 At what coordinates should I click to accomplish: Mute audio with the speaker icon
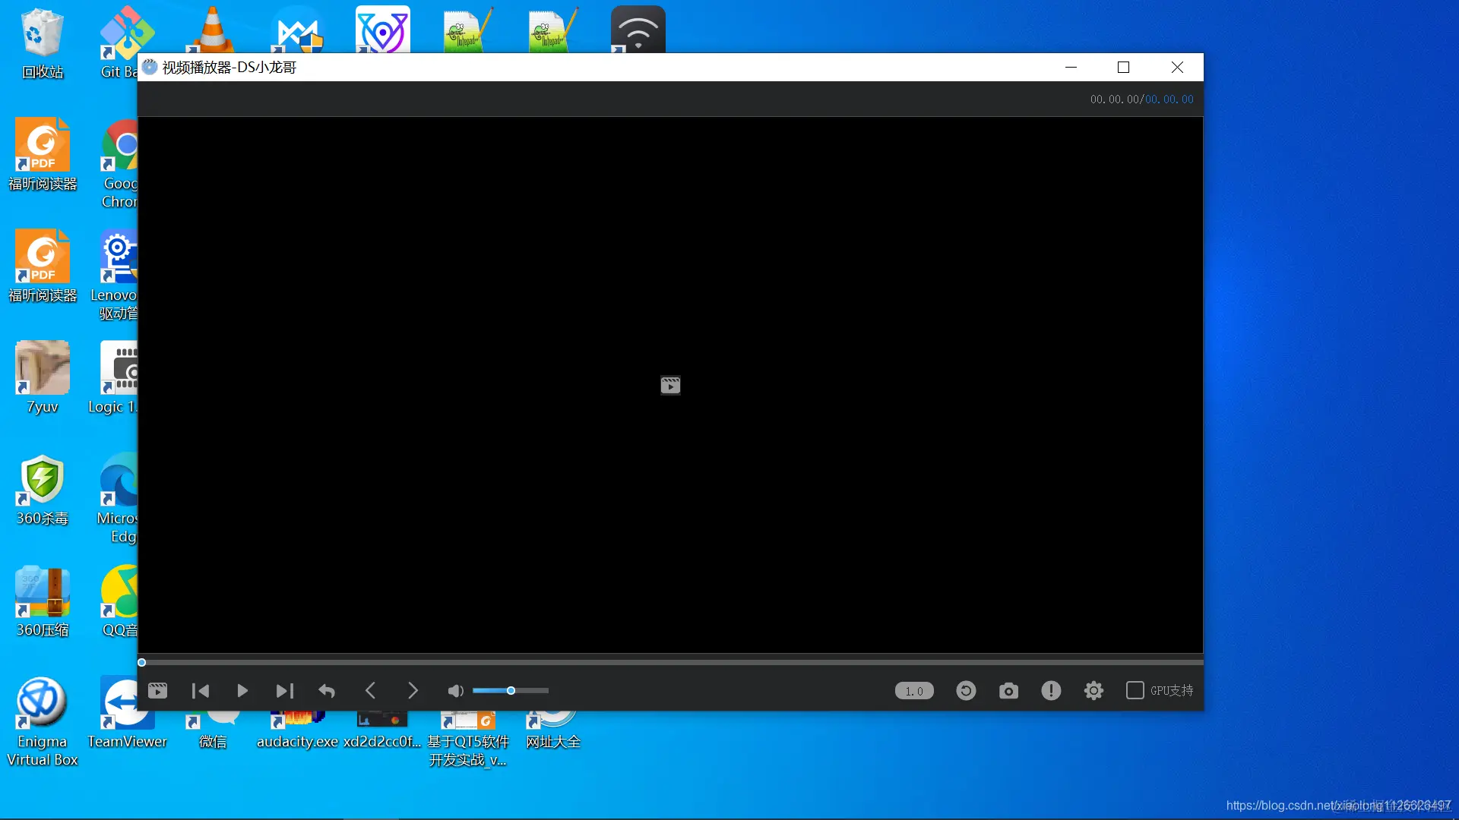455,690
